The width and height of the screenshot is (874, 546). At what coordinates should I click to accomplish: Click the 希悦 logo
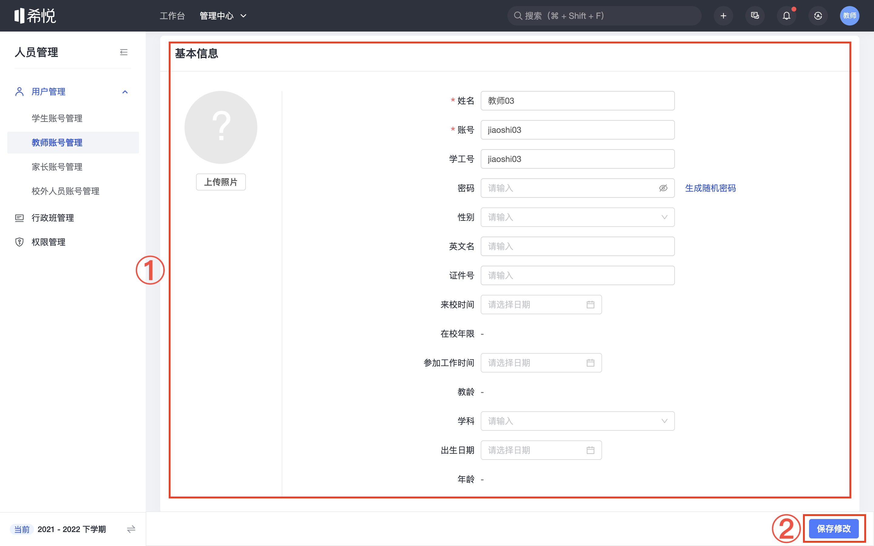pyautogui.click(x=35, y=15)
